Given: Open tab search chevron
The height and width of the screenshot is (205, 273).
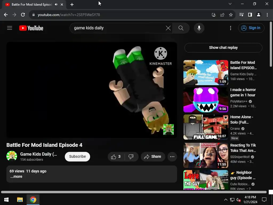Looking at the screenshot, I should point(230,4).
